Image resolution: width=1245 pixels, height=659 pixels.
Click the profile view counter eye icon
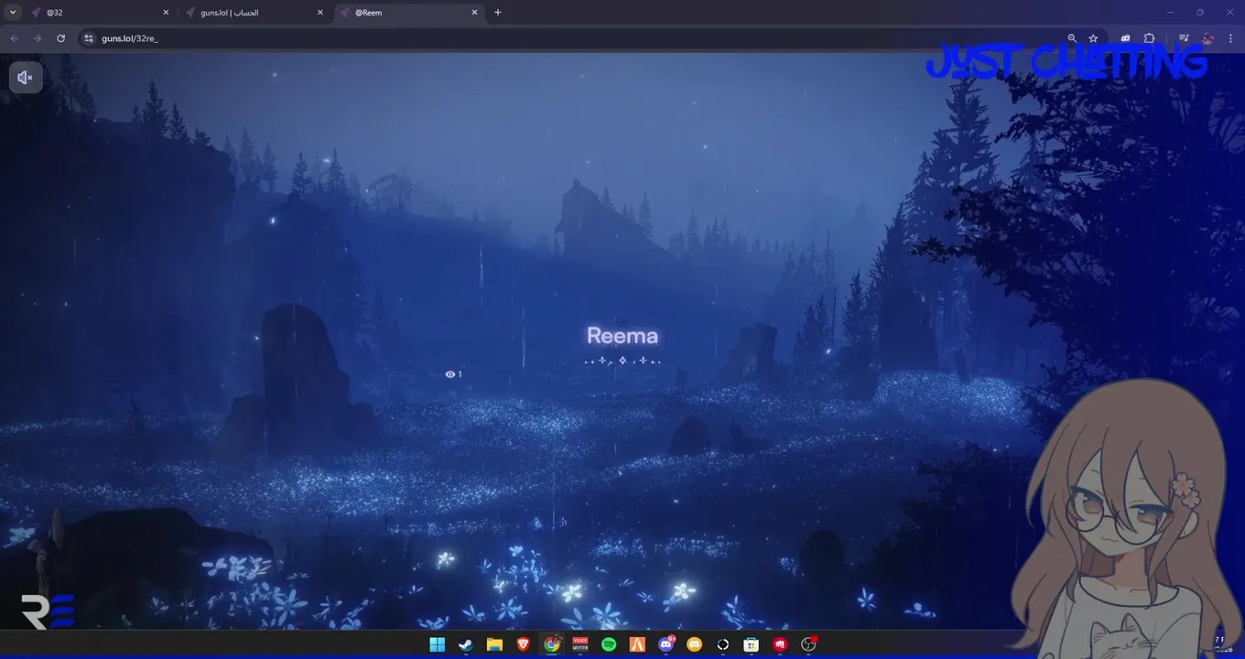(x=450, y=374)
